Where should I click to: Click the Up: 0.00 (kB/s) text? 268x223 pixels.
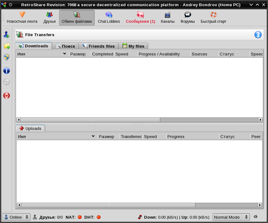point(195,217)
